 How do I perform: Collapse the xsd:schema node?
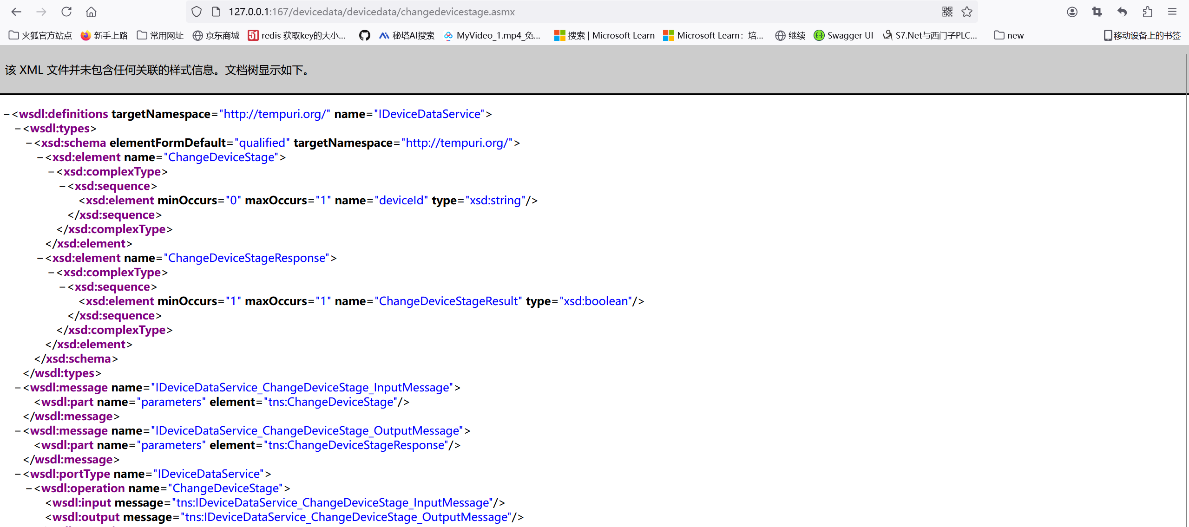click(29, 143)
